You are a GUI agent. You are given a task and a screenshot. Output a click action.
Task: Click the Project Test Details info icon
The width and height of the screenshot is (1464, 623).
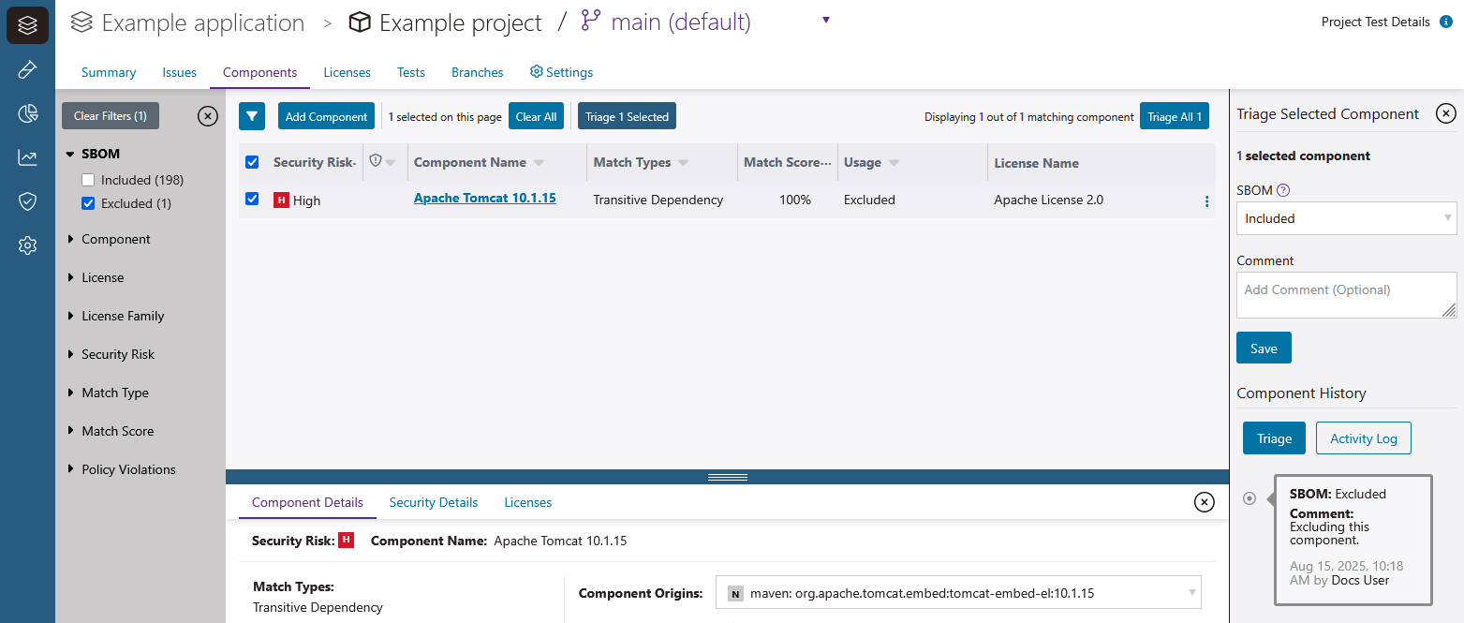1445,21
